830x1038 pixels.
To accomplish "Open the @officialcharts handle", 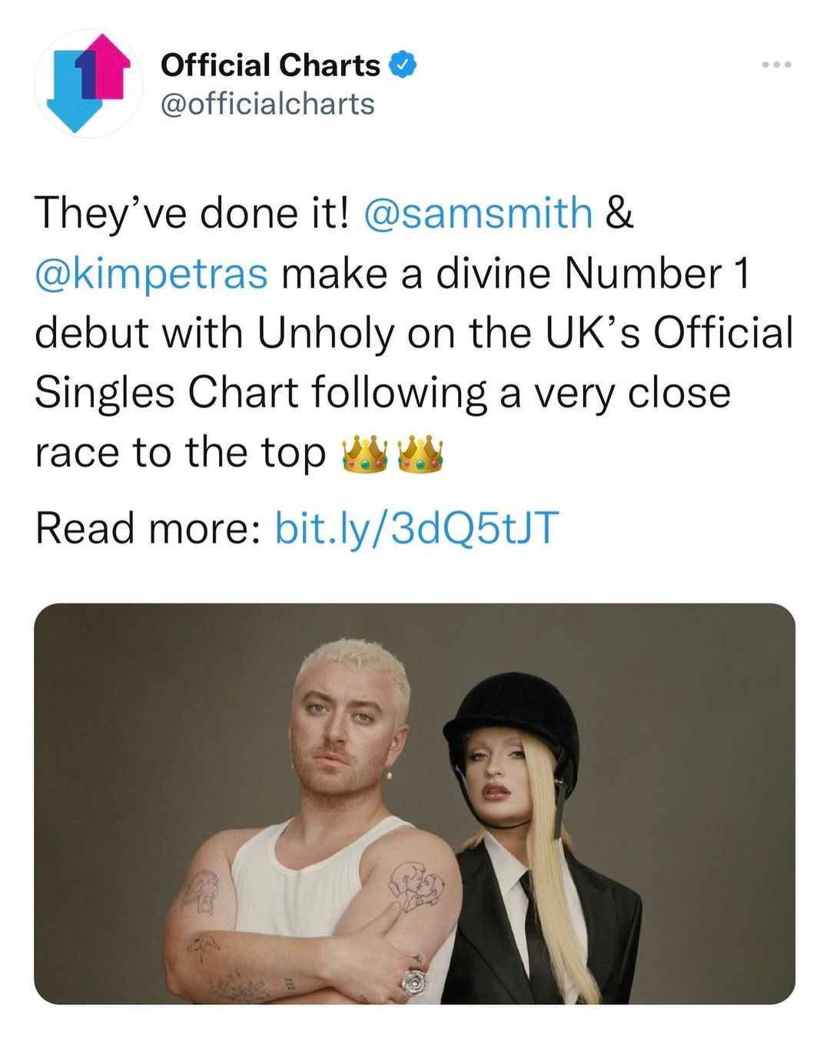I will click(267, 104).
